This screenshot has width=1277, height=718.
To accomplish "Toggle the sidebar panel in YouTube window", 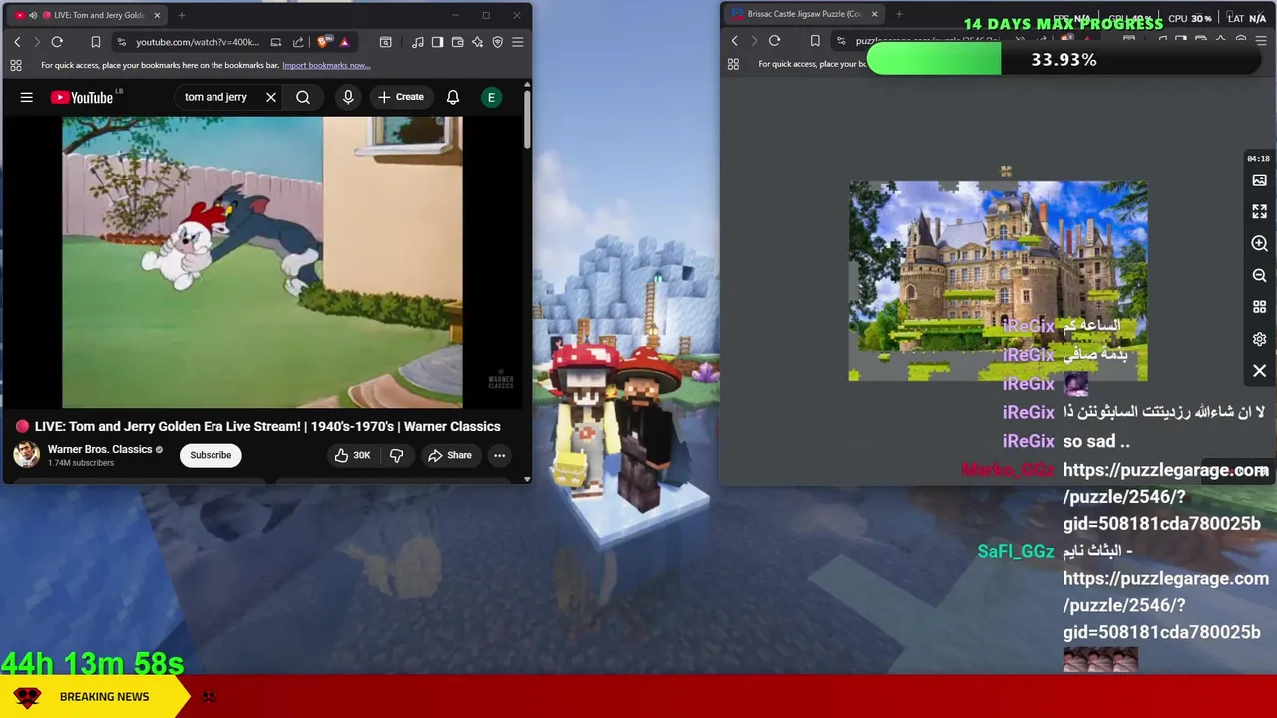I will 437,42.
